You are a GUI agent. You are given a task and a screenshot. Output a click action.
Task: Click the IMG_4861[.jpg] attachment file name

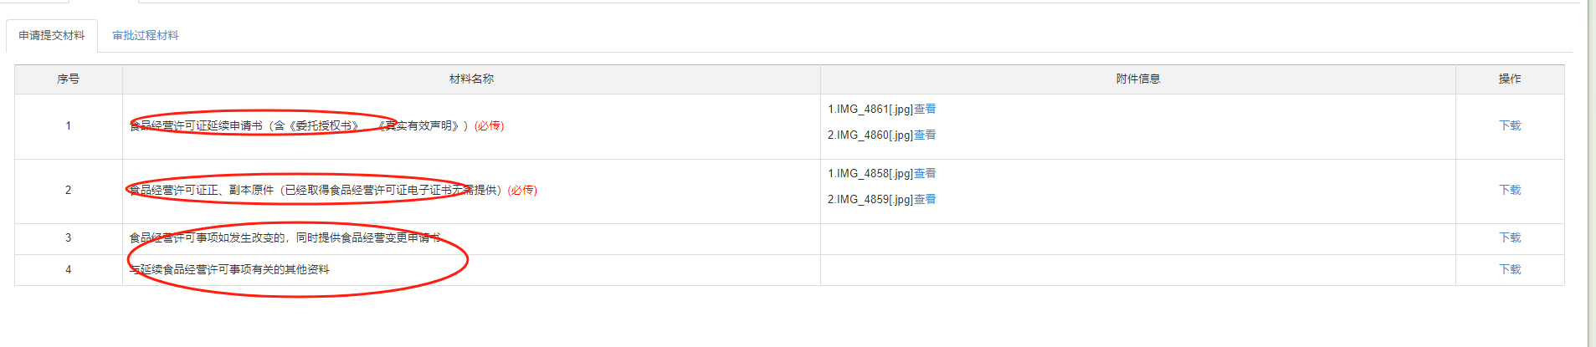870,109
